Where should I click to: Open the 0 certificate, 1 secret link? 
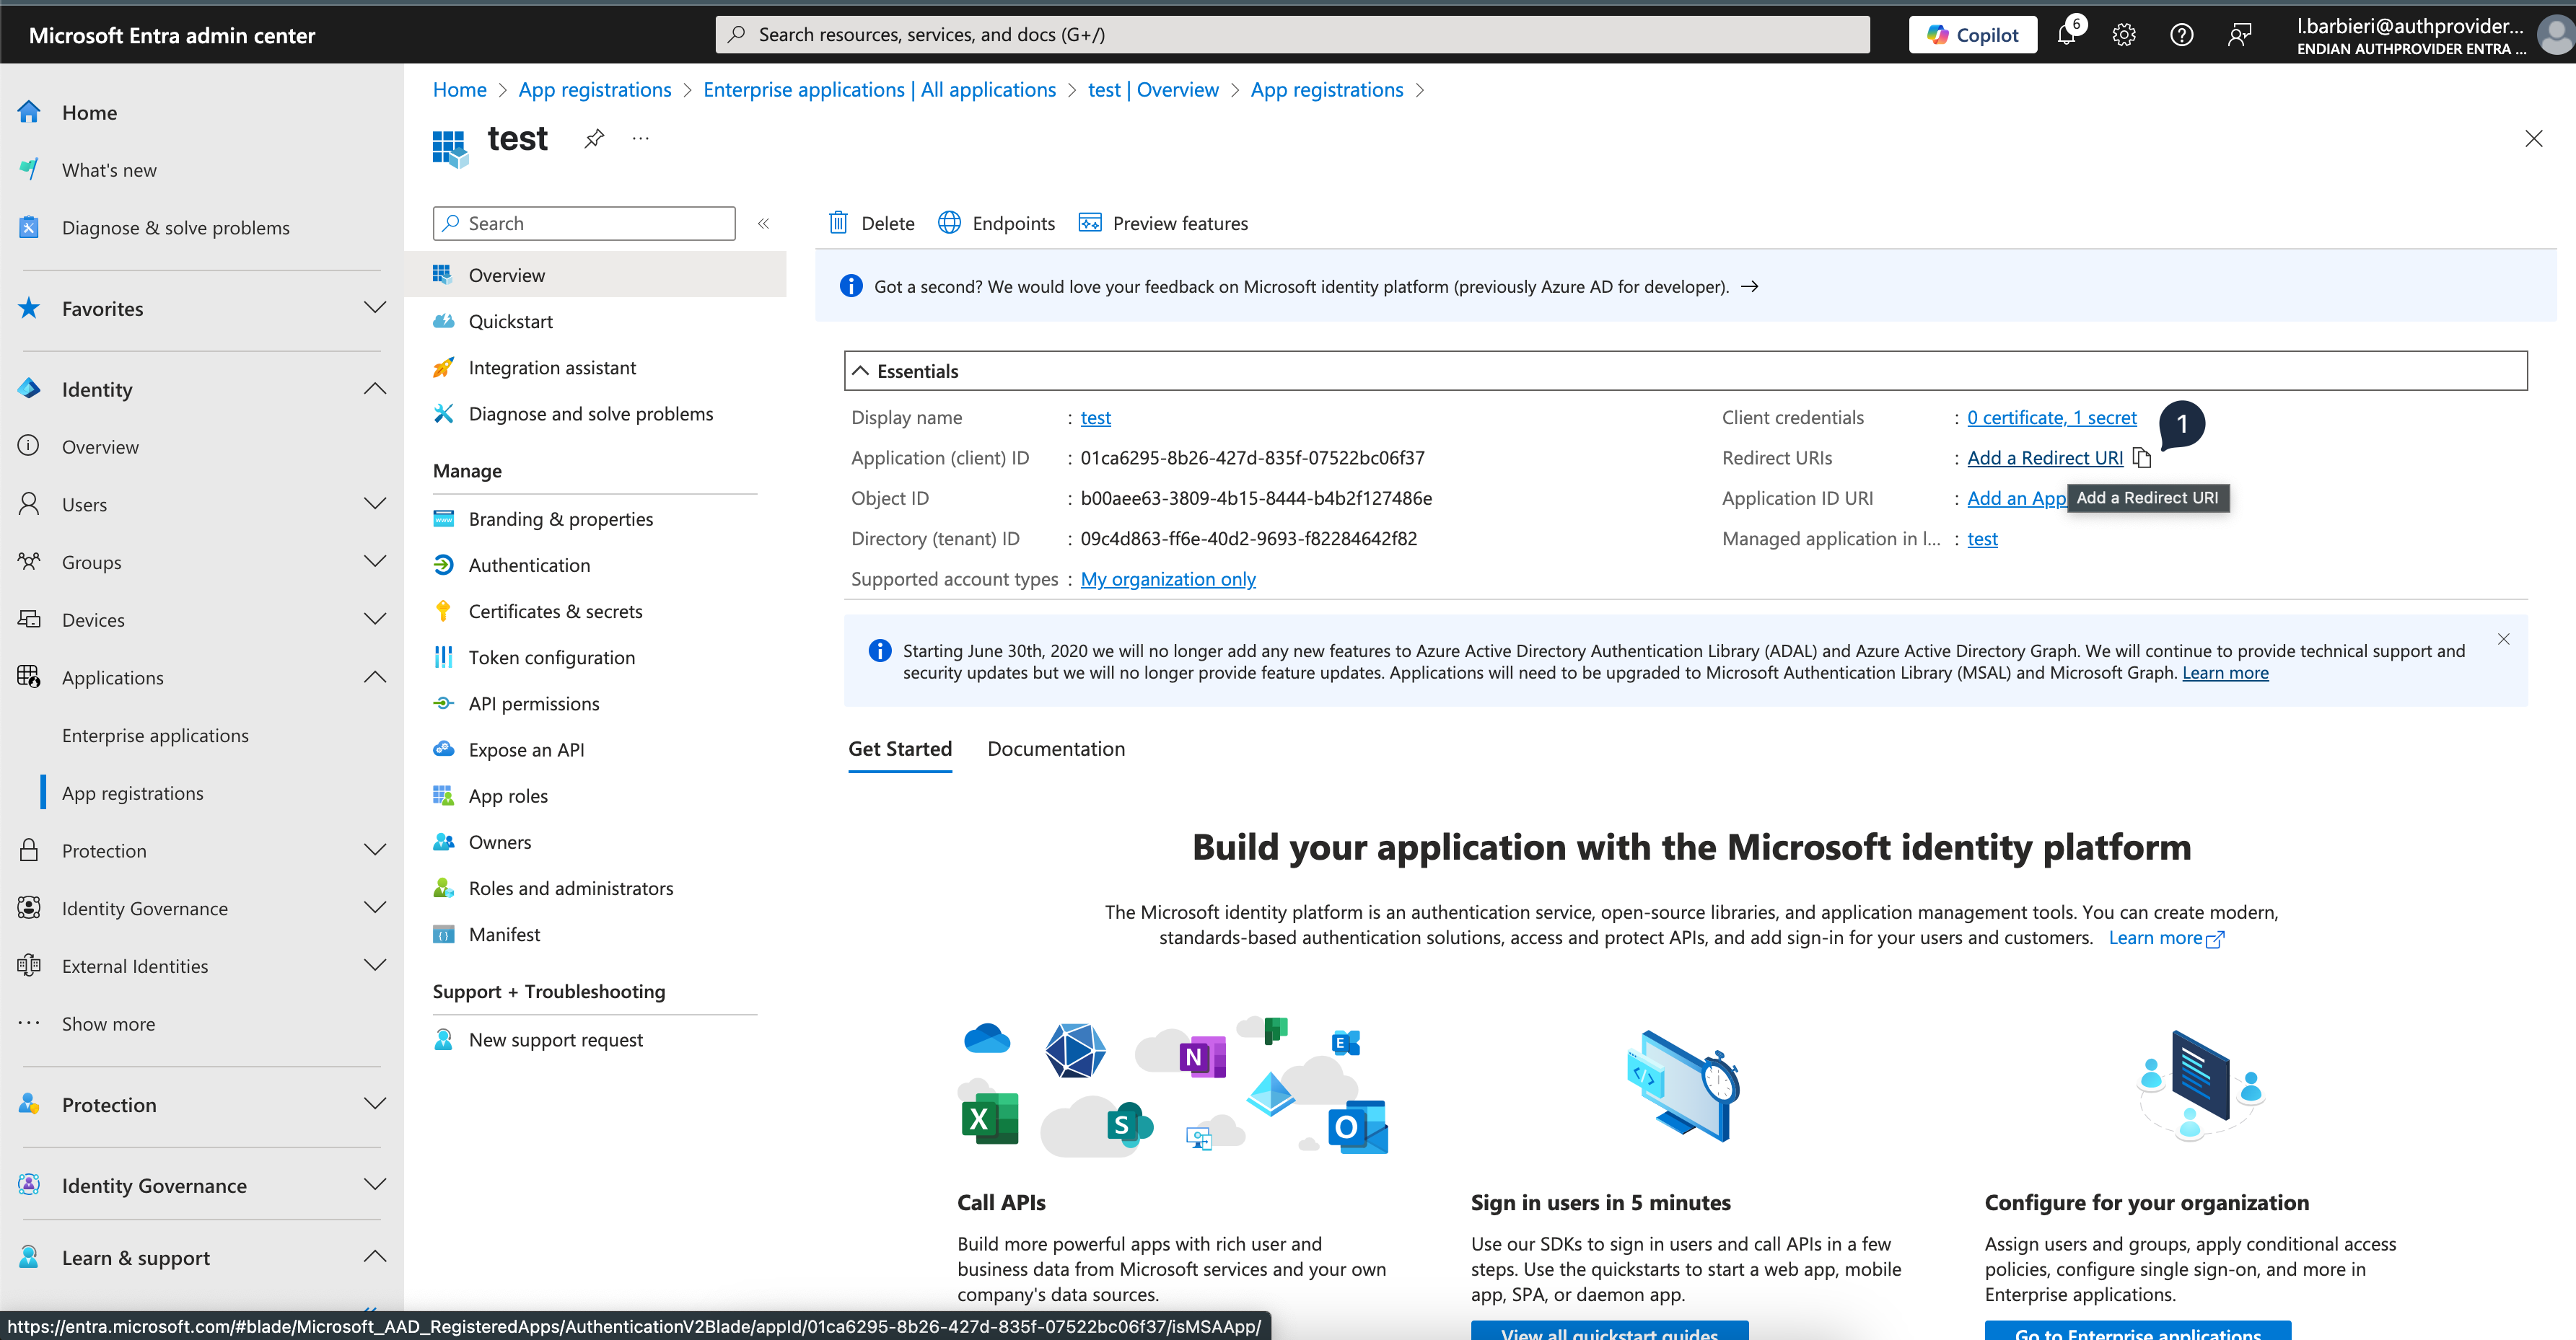pyautogui.click(x=2052, y=418)
